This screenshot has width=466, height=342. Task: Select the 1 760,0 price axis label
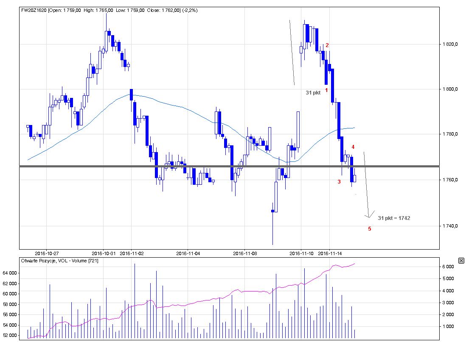[450, 180]
